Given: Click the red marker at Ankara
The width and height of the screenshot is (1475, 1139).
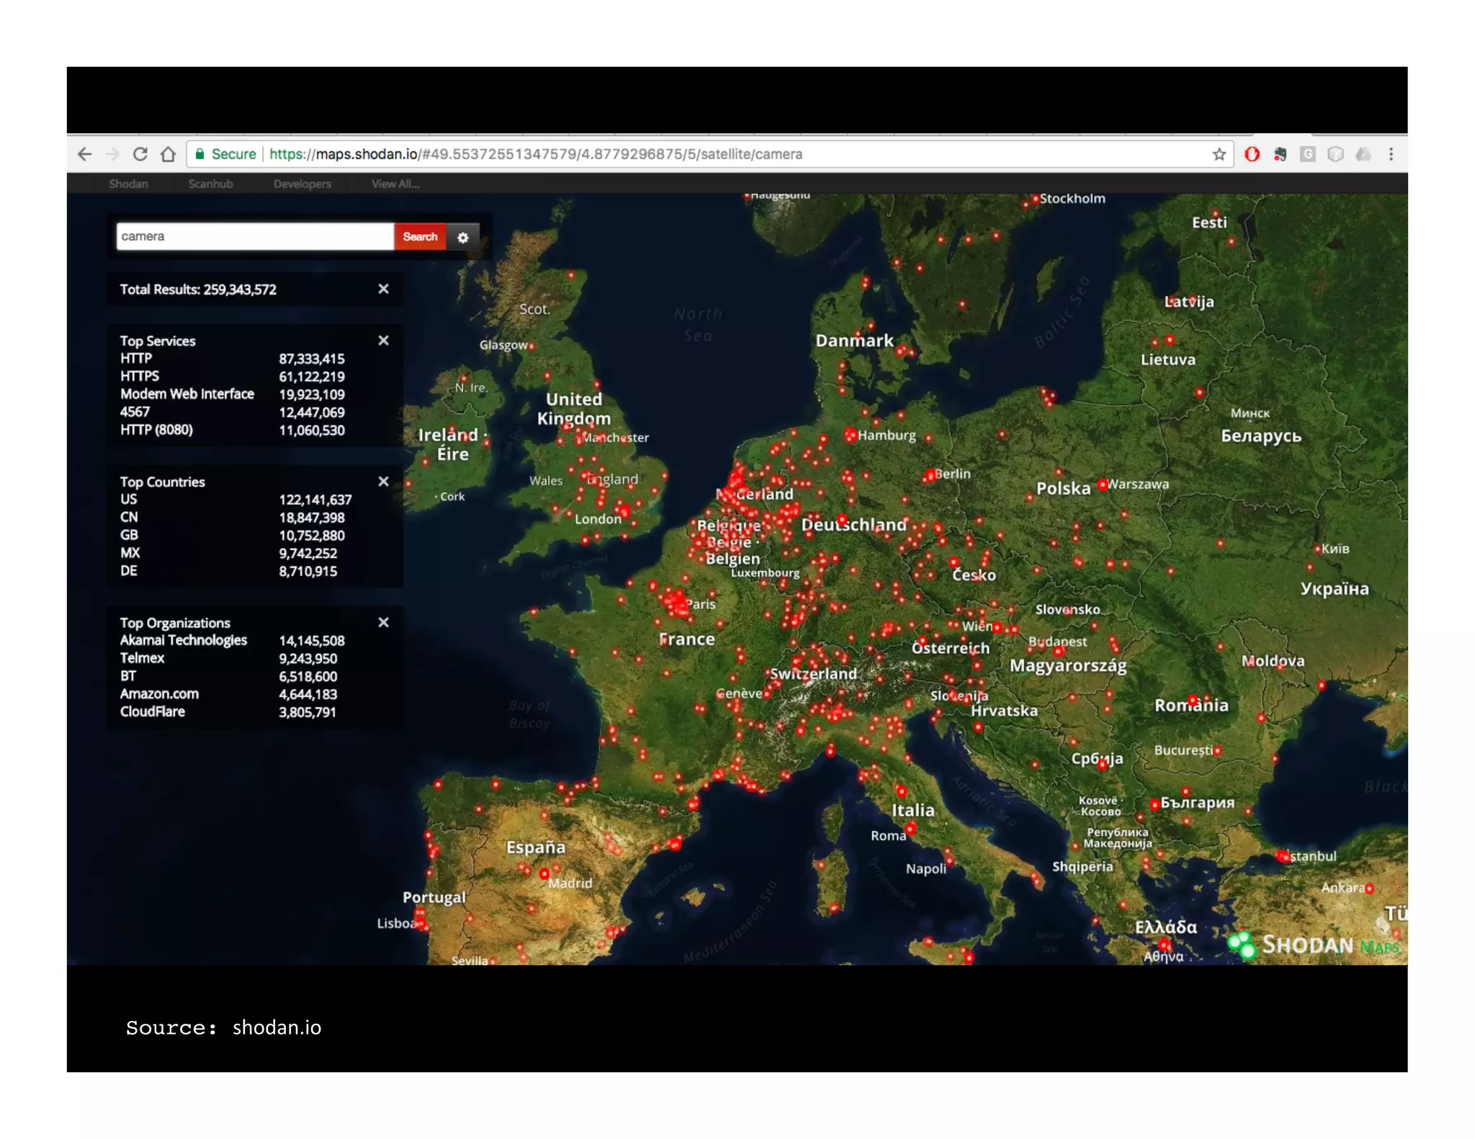Looking at the screenshot, I should point(1369,889).
